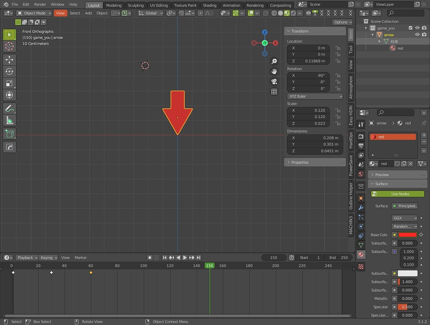The width and height of the screenshot is (430, 325).
Task: Click the zoom magnifier viewport icon
Action: (x=274, y=61)
